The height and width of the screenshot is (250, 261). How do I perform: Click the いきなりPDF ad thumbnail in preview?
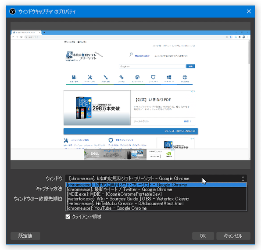(97, 108)
